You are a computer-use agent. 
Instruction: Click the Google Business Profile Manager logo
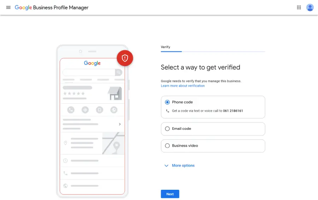(x=52, y=7)
